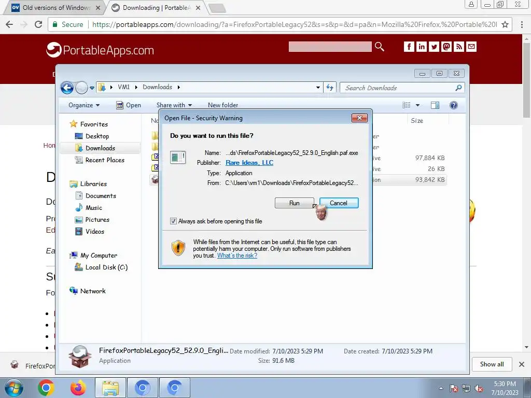Select Downloads under Favorites
This screenshot has height=398, width=531.
[100, 148]
